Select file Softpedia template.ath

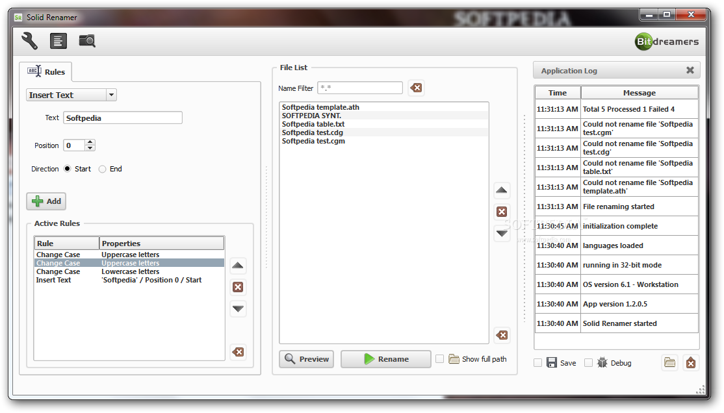384,107
